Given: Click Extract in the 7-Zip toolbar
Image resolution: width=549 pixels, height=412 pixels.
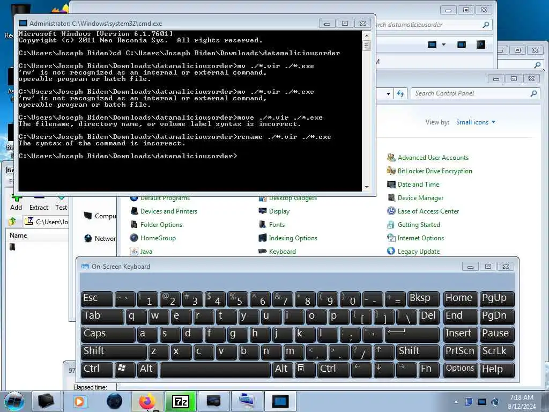Looking at the screenshot, I should click(39, 203).
